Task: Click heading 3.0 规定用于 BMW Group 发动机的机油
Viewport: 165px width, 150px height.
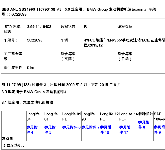Action: (35, 92)
